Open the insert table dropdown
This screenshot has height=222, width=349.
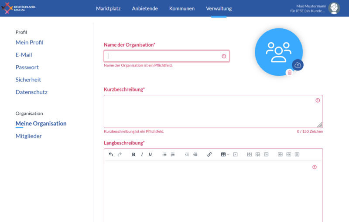click(x=225, y=155)
